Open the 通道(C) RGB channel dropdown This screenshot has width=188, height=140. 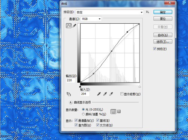[x=91, y=19]
